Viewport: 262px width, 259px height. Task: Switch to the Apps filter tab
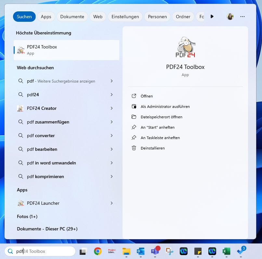coord(46,17)
